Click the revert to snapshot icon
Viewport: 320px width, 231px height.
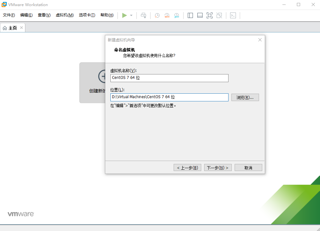point(167,15)
